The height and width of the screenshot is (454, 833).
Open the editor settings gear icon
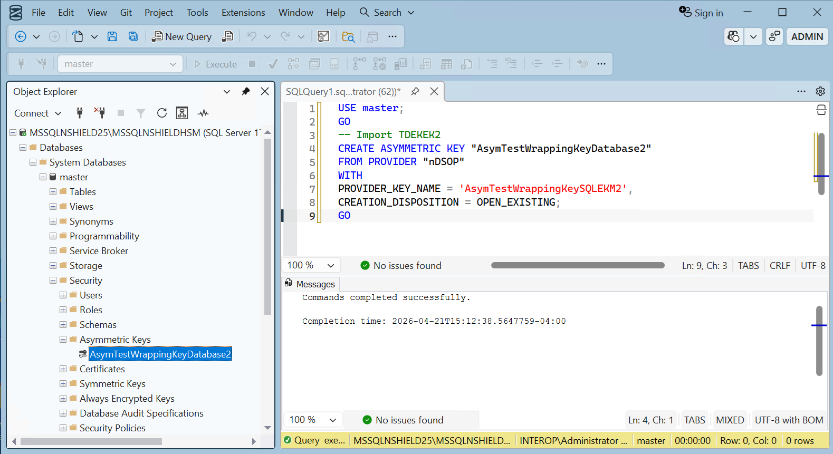(820, 91)
